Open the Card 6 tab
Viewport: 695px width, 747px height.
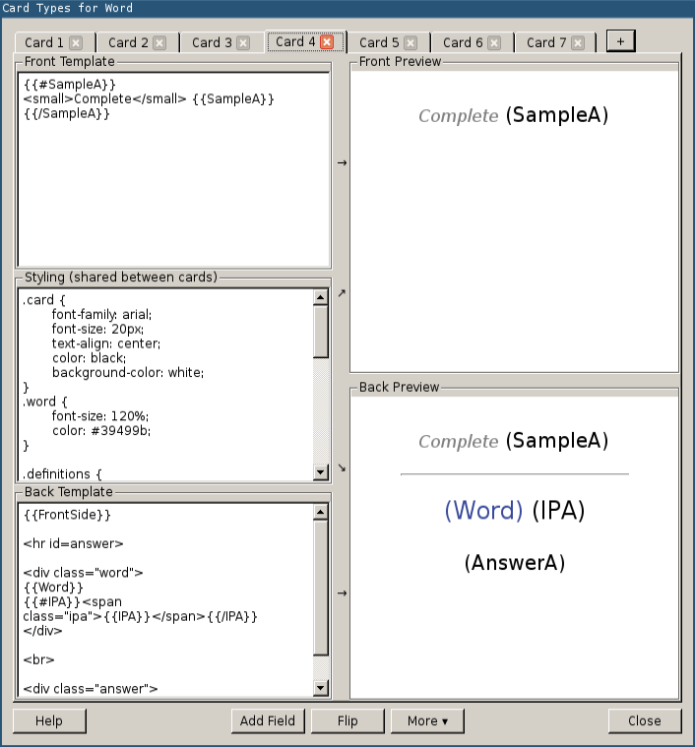pyautogui.click(x=463, y=43)
